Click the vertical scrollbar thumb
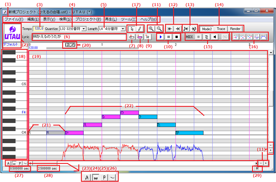Image resolution: width=276 pixels, height=182 pixels. tap(271, 98)
